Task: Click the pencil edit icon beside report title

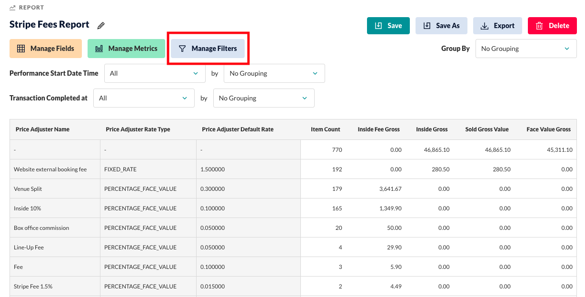Action: tap(101, 26)
